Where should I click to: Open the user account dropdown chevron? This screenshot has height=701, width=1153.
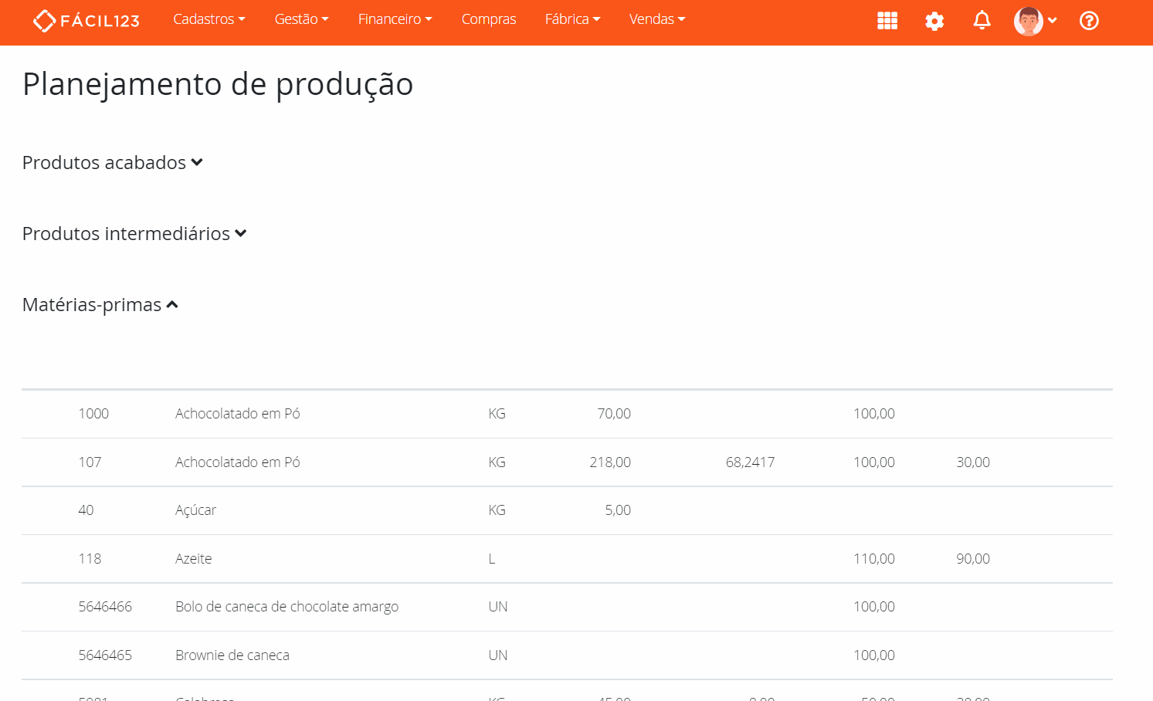[1052, 23]
